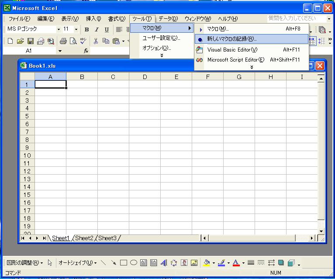Expand the Tools menu chevron
Viewport: 335px width, 279px height.
tap(162, 55)
